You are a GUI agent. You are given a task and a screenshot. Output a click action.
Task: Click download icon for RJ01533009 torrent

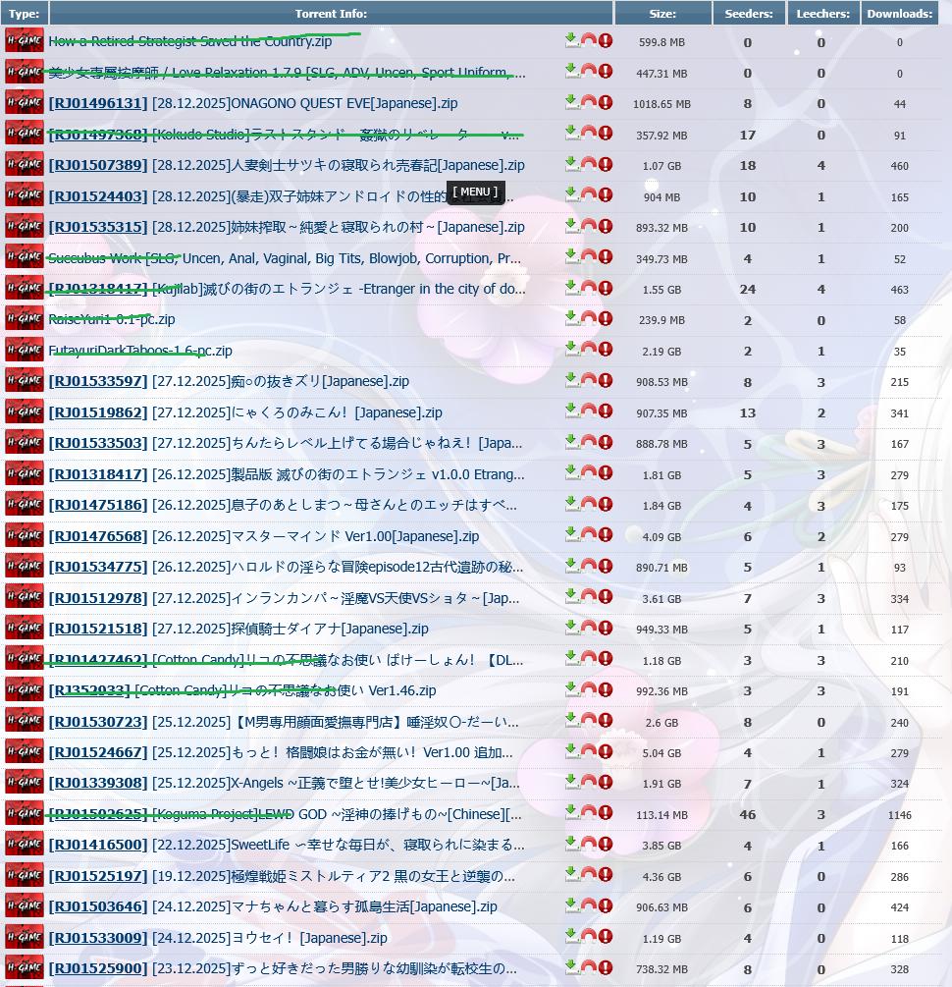click(572, 937)
